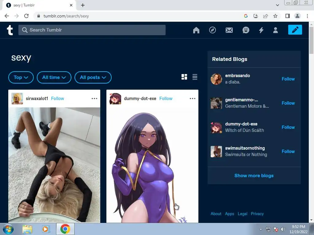Switch to list view layout

pos(195,77)
